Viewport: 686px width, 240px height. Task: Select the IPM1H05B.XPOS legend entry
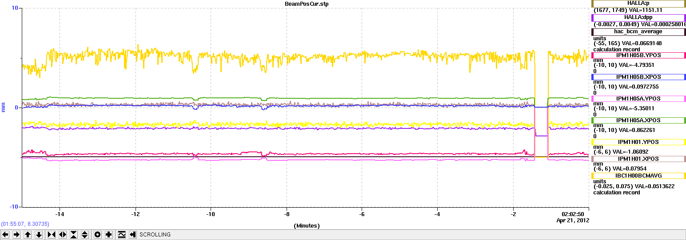point(638,77)
